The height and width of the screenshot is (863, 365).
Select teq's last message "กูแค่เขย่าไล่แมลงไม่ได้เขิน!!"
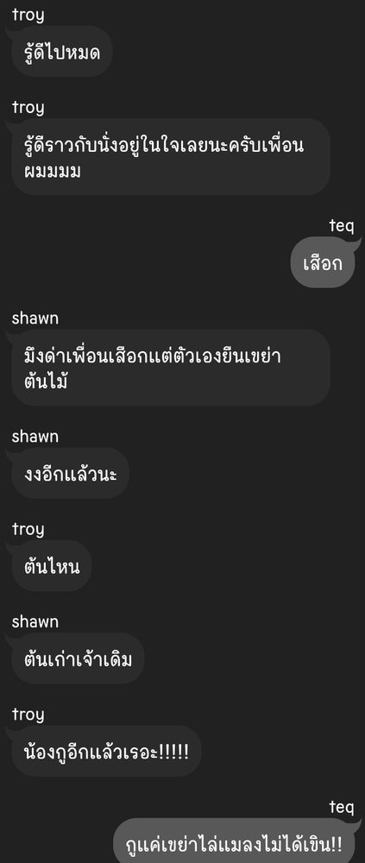[x=234, y=841]
